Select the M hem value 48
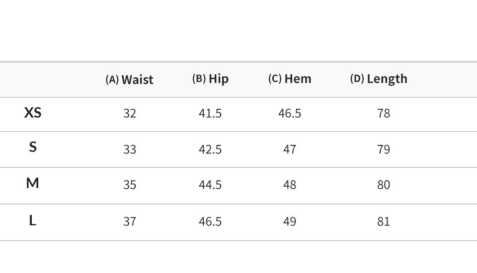 (x=290, y=185)
